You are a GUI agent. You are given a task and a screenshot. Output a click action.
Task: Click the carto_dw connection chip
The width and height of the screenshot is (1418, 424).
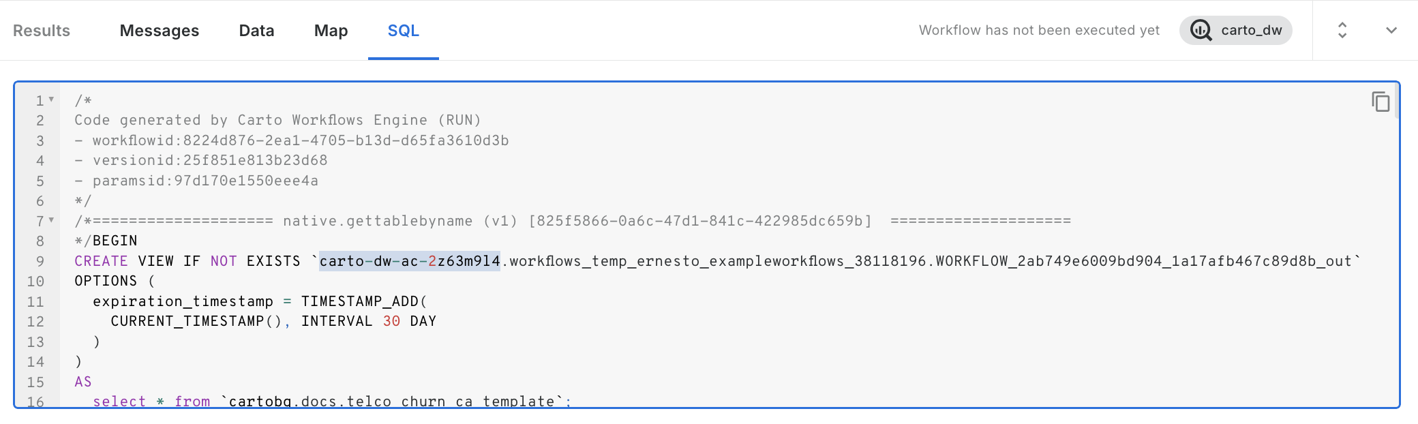[1236, 30]
